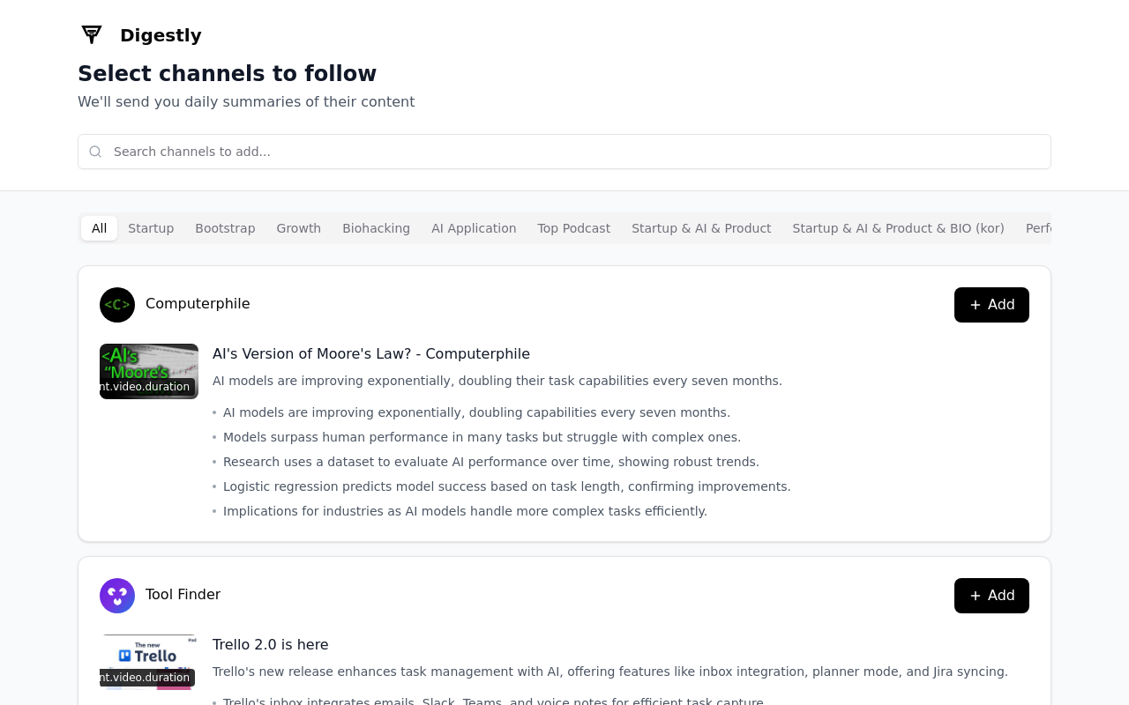Switch to the Startup tab
Screen dimensions: 1129x705
tap(151, 228)
